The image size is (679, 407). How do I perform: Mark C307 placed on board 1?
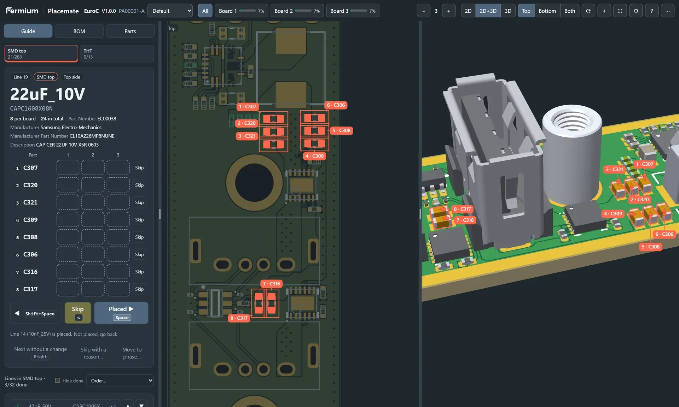point(68,168)
